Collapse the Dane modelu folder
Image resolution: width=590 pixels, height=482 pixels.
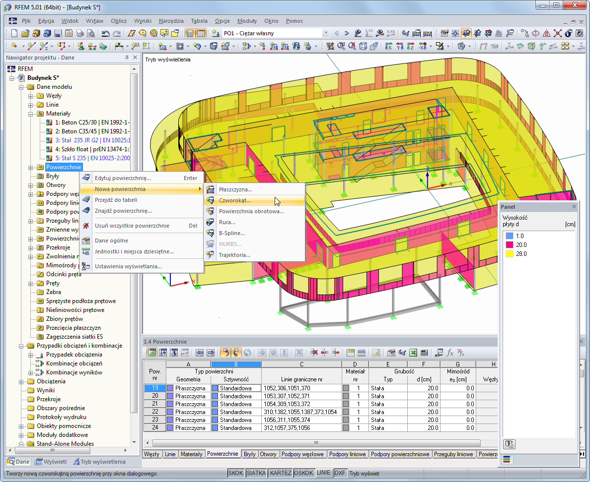[x=21, y=87]
